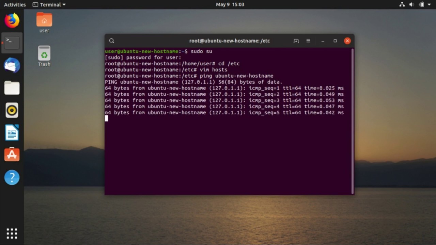
Task: Select the Trash icon on desktop
Action: 44,56
